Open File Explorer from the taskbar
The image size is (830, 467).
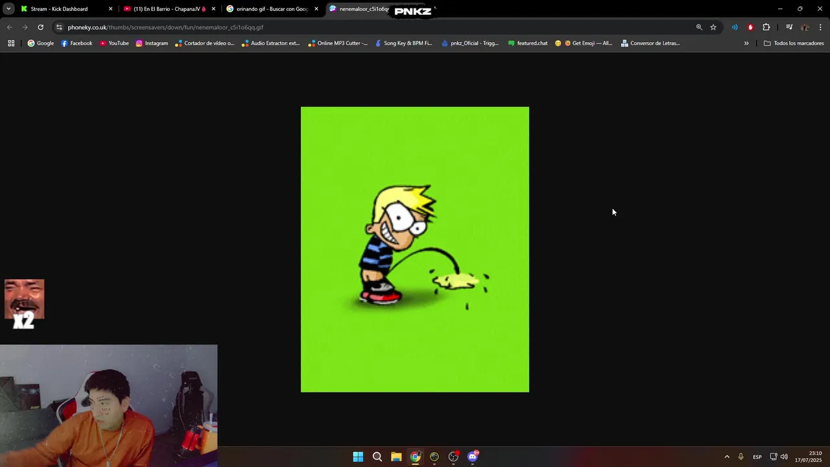tap(396, 457)
